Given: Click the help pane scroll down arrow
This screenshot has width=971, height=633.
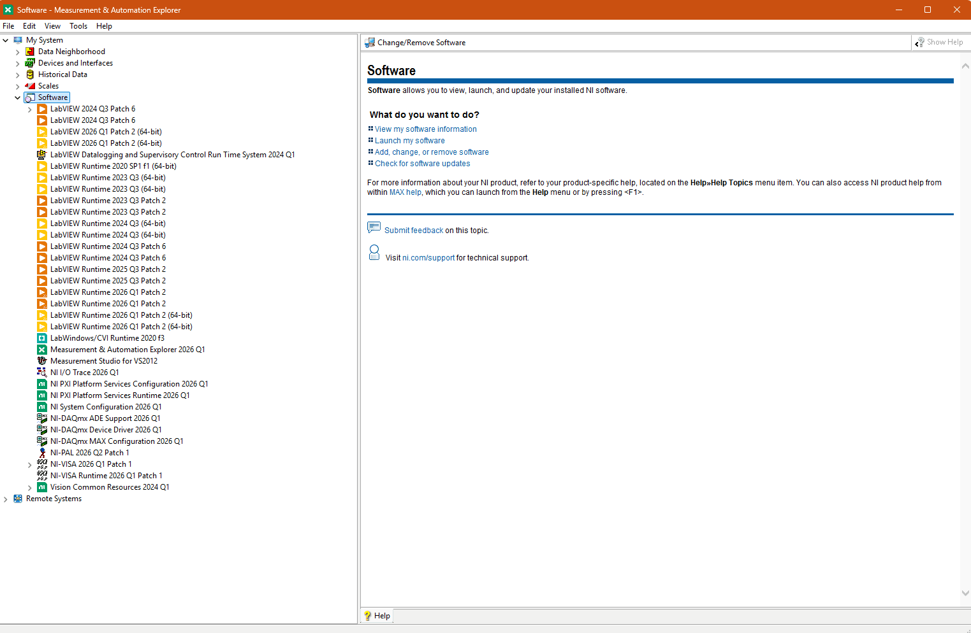Looking at the screenshot, I should pos(965,593).
